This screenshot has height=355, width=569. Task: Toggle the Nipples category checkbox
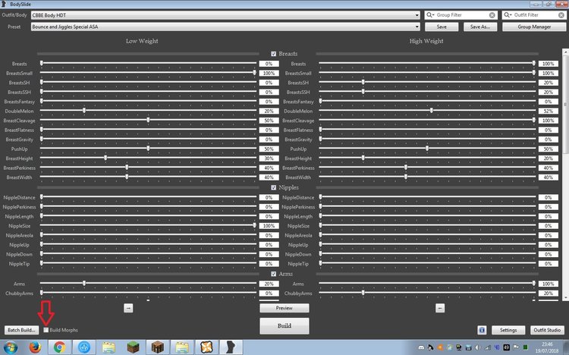273,187
